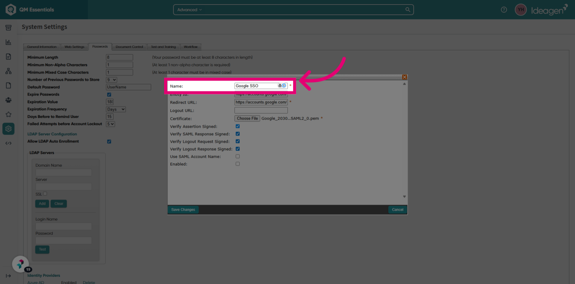The height and width of the screenshot is (284, 575).
Task: Toggle Expire Passwords checkbox
Action: coord(109,94)
